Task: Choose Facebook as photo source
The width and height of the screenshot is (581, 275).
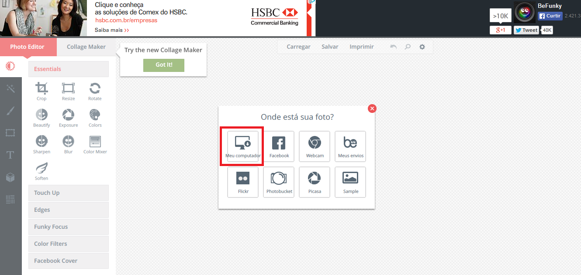Action: (279, 146)
